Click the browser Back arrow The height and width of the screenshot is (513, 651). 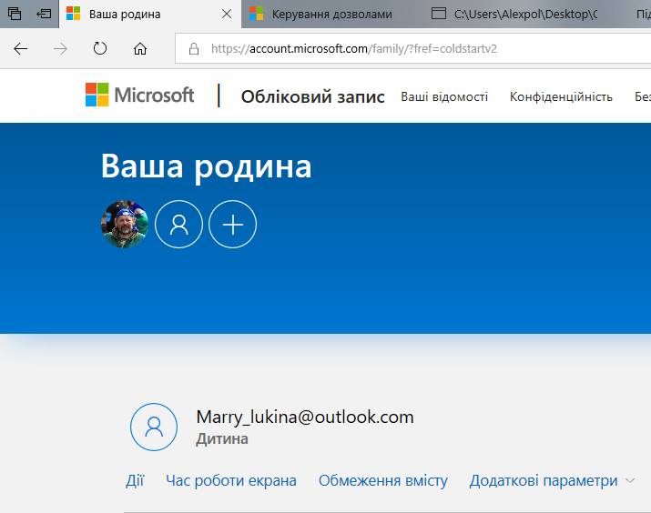point(20,49)
